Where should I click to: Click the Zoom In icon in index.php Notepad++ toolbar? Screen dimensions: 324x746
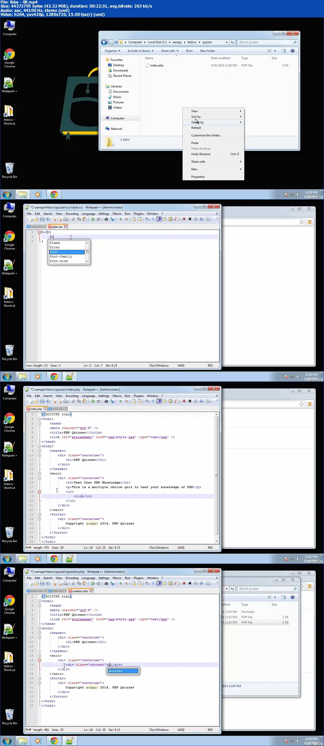coord(120,401)
